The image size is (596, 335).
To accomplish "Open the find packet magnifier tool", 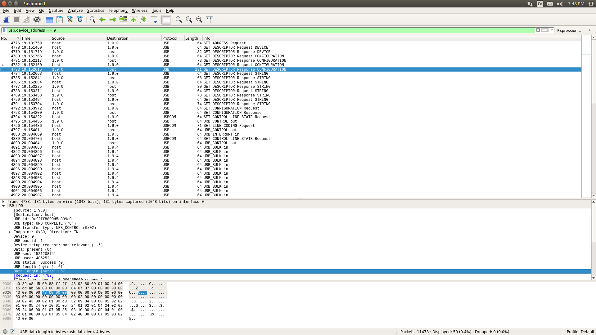I will click(x=92, y=19).
